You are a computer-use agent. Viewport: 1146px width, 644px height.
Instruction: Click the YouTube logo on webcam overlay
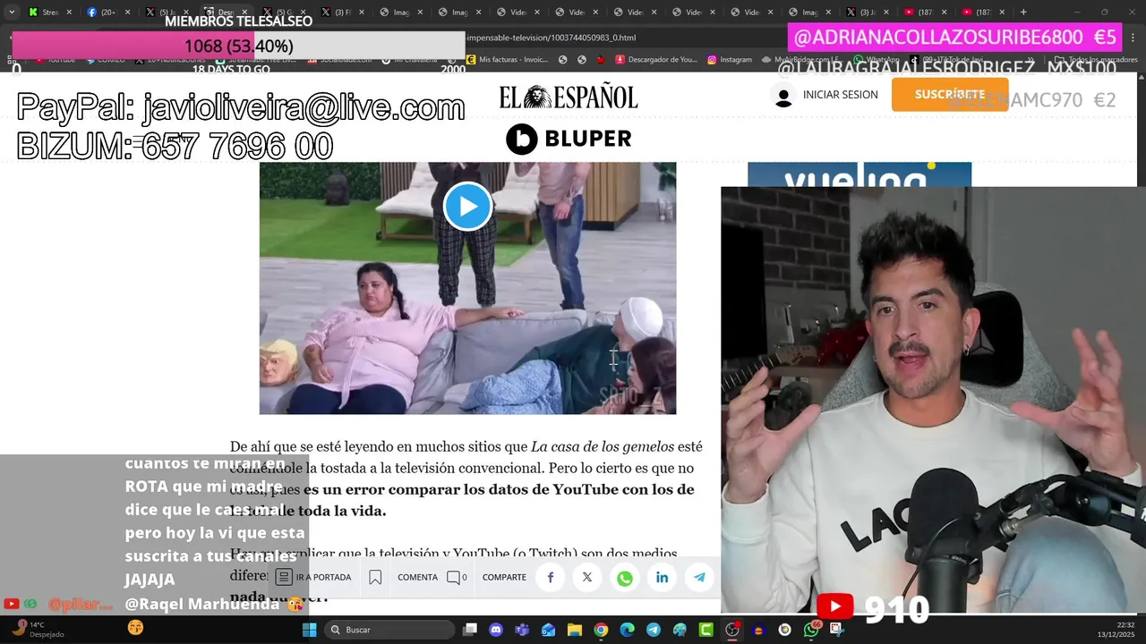835,607
